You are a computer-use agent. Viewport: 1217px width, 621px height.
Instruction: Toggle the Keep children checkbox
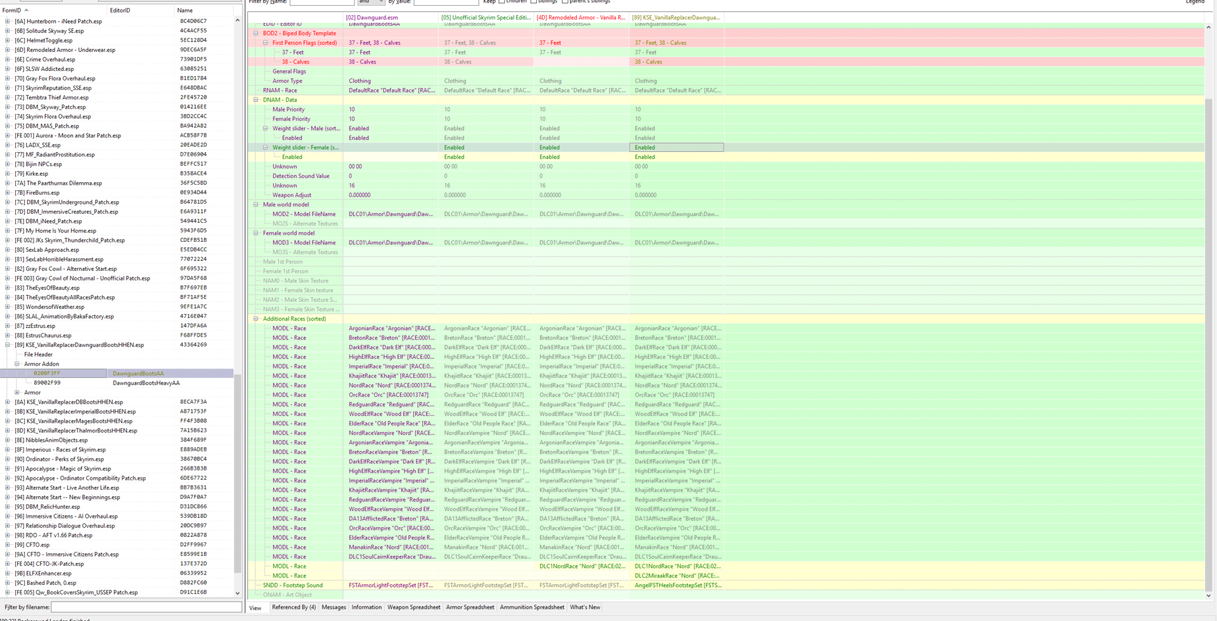(502, 1)
